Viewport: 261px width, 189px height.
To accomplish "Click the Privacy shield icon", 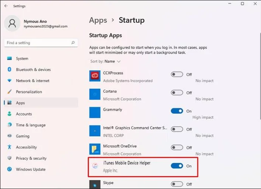I will coord(9,158).
